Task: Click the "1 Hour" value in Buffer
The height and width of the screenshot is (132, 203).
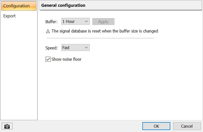Action: click(x=69, y=22)
